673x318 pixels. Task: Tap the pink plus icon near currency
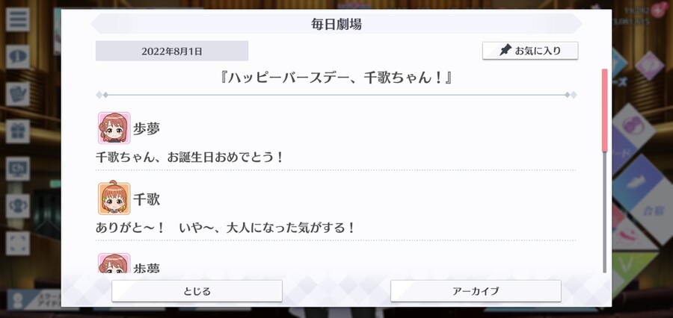pos(657,10)
